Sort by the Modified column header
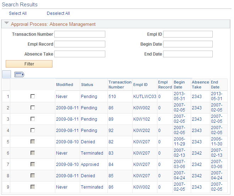The height and width of the screenshot is (196, 234). click(65, 85)
